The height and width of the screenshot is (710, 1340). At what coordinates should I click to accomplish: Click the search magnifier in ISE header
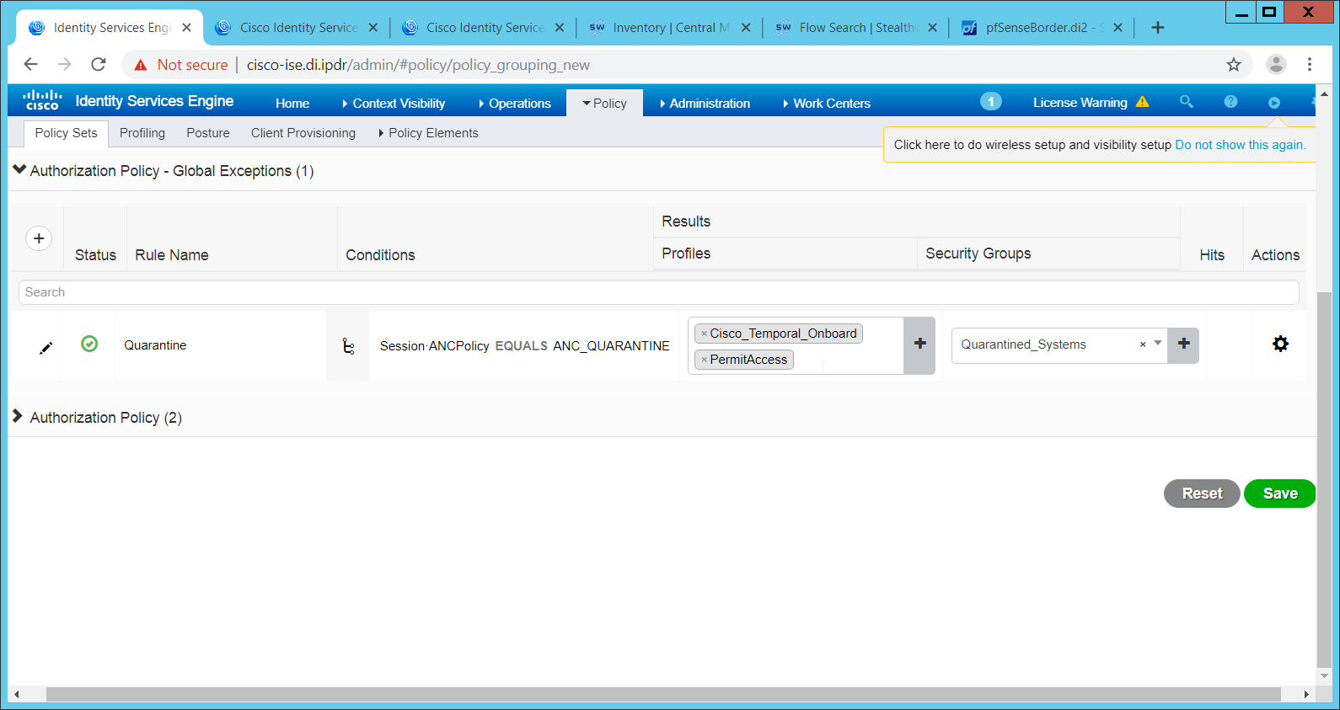(x=1186, y=102)
